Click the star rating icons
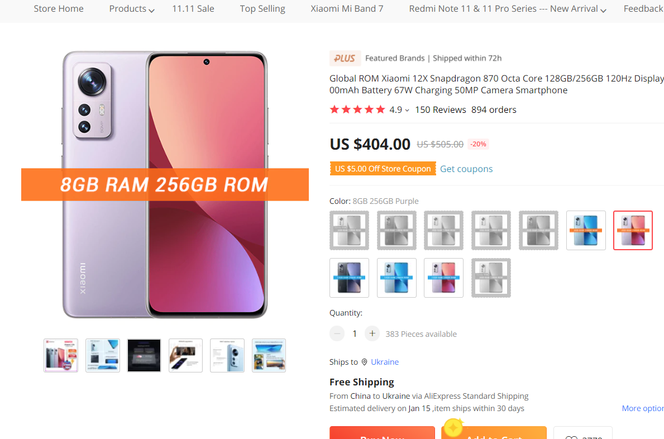 click(357, 109)
